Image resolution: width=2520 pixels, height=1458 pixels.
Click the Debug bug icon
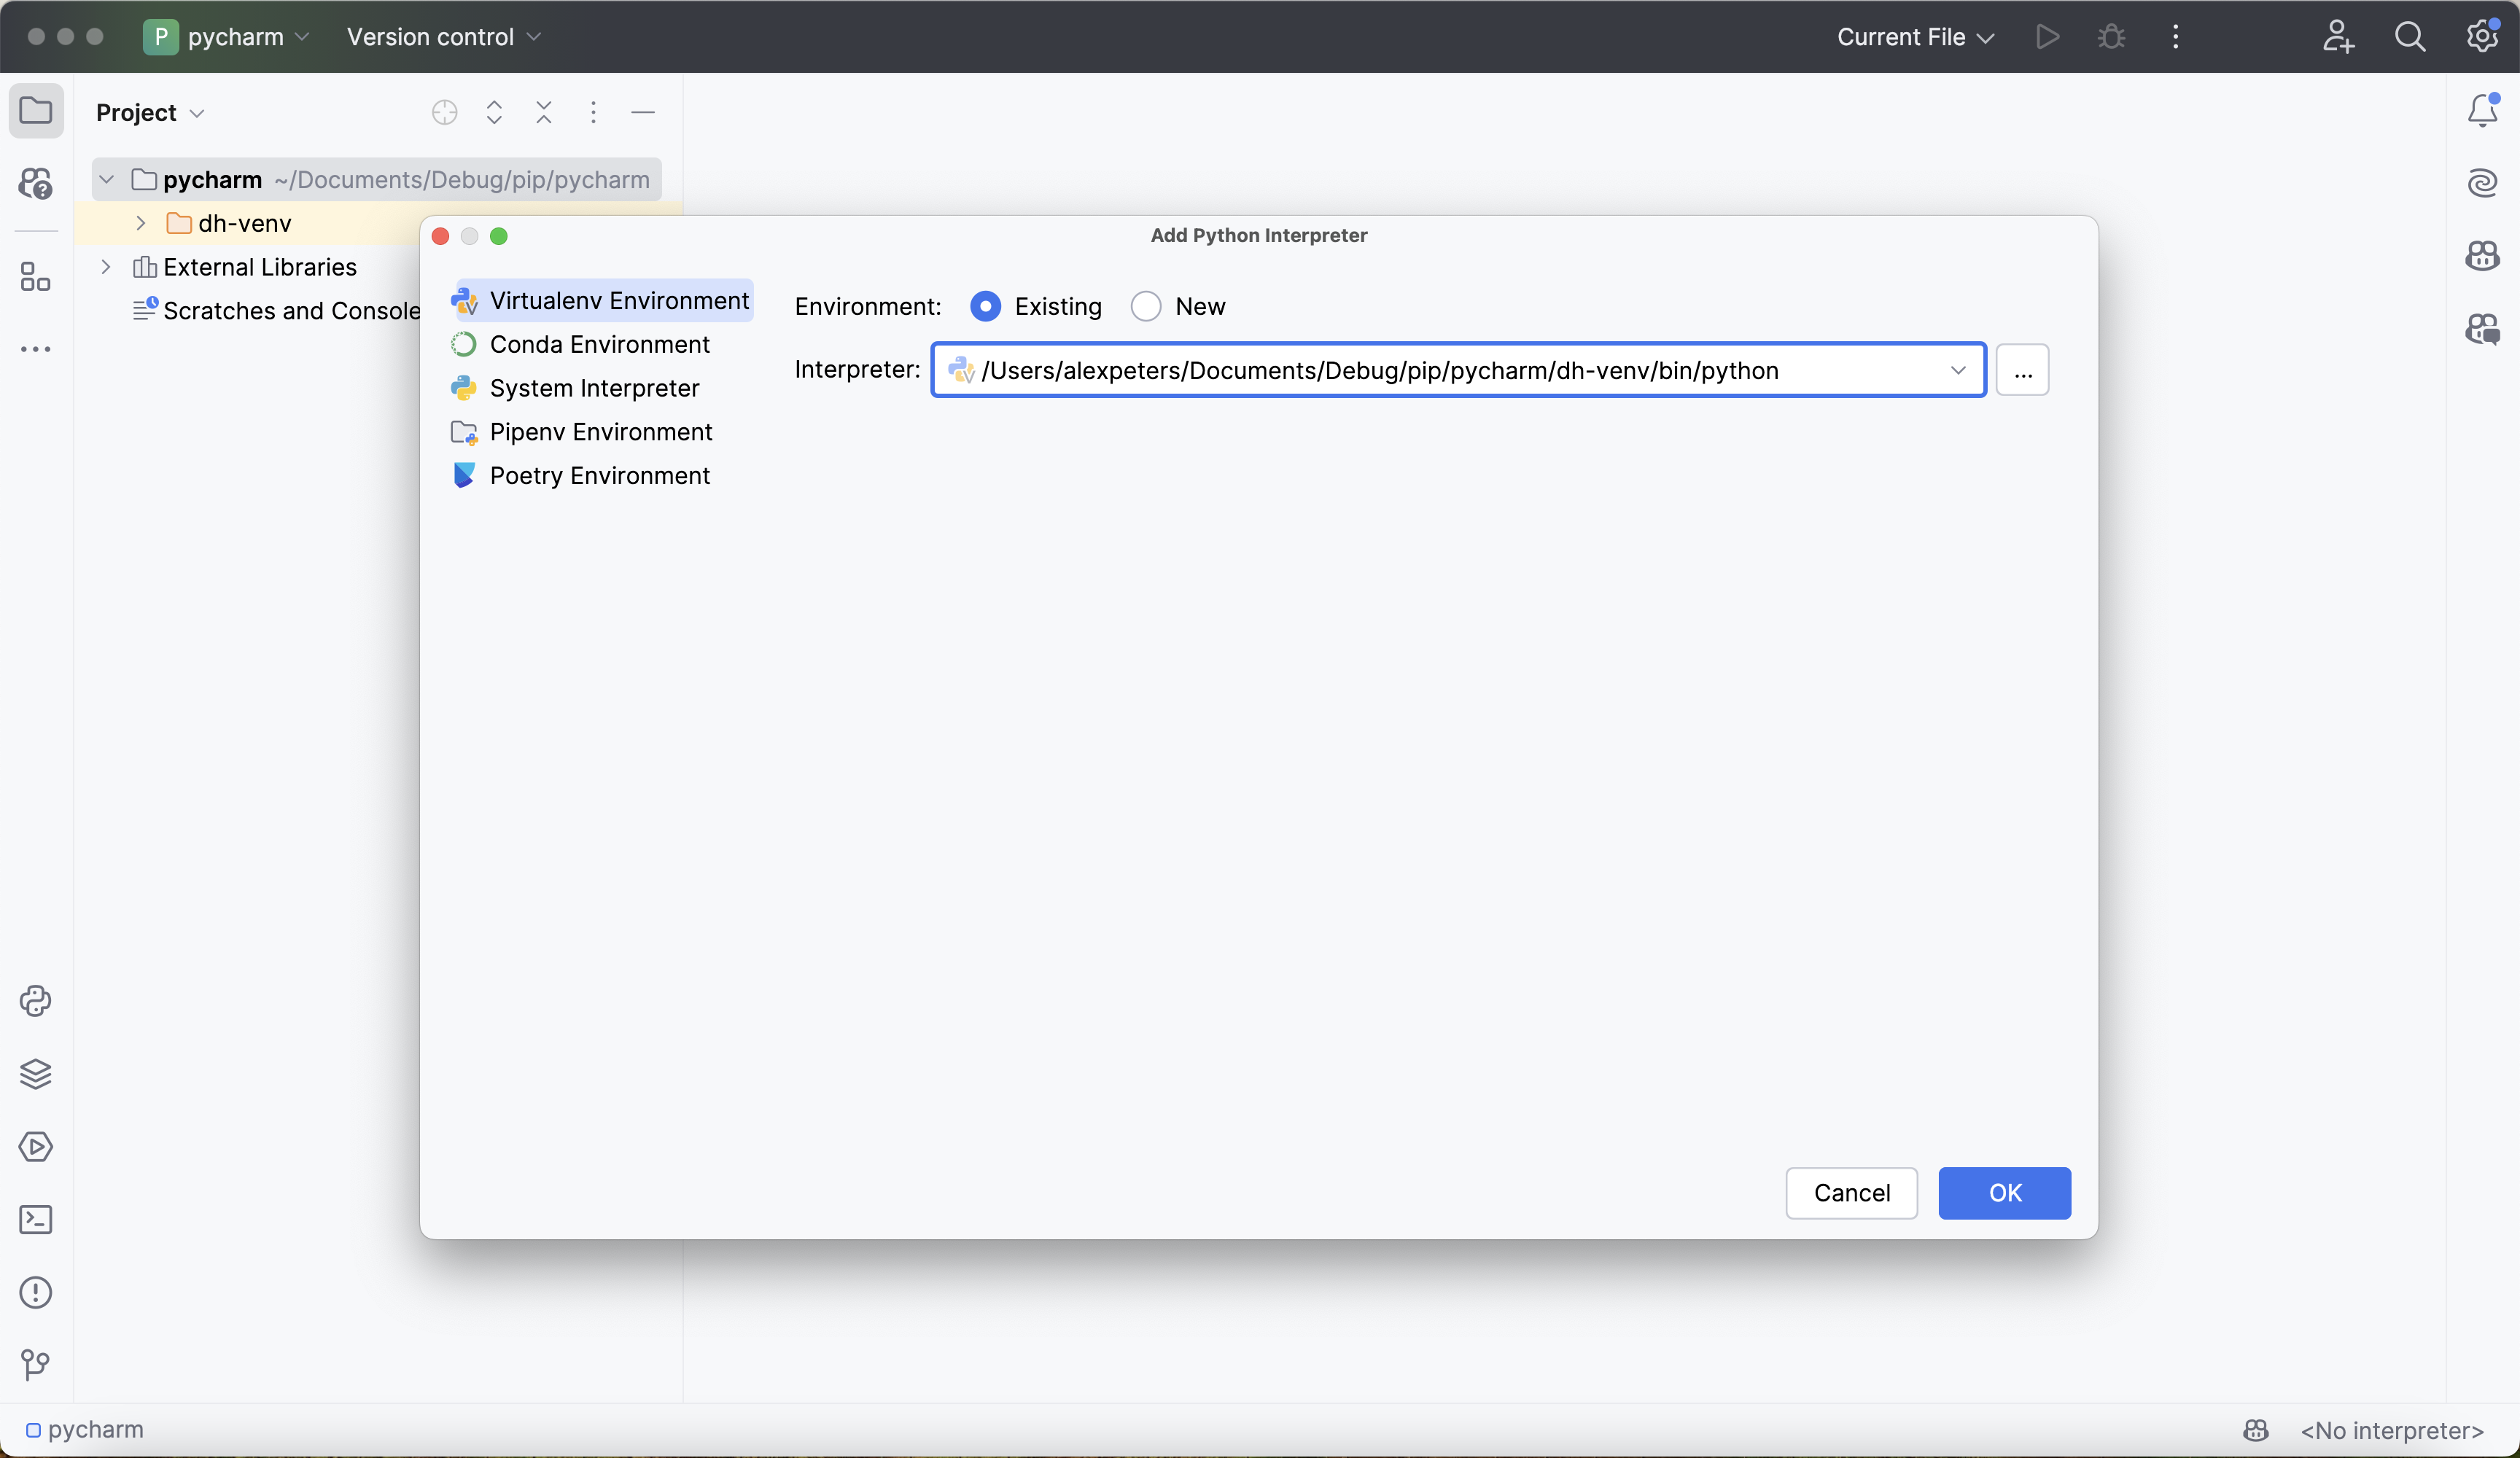pyautogui.click(x=2111, y=37)
